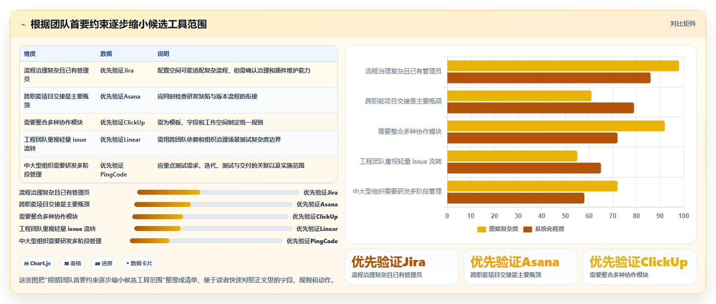Select the 数据卡片 tag chip
Image resolution: width=716 pixels, height=304 pixels.
(x=139, y=263)
